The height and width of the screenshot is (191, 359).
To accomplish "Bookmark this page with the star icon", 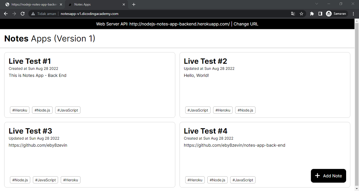I will (301, 14).
